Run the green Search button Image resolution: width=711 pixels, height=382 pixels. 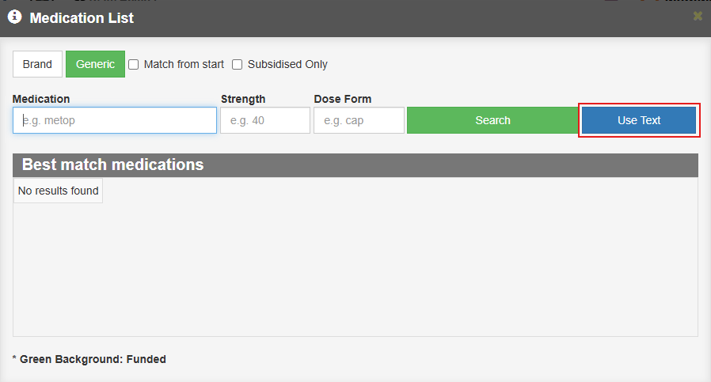pos(493,120)
